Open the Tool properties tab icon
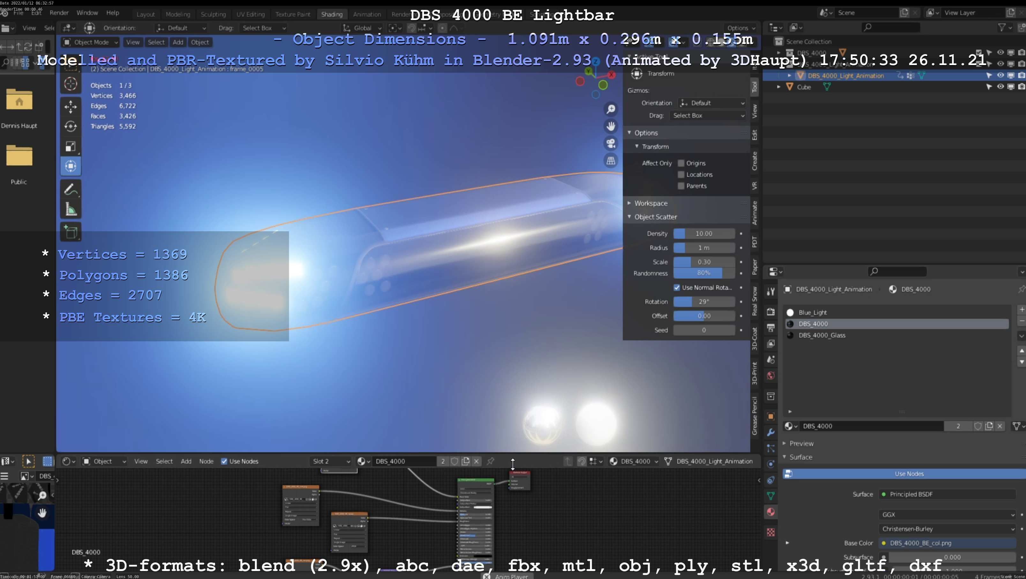The image size is (1026, 579). (x=771, y=292)
